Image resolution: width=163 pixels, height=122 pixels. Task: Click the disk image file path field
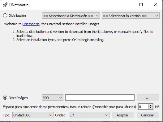100,97
